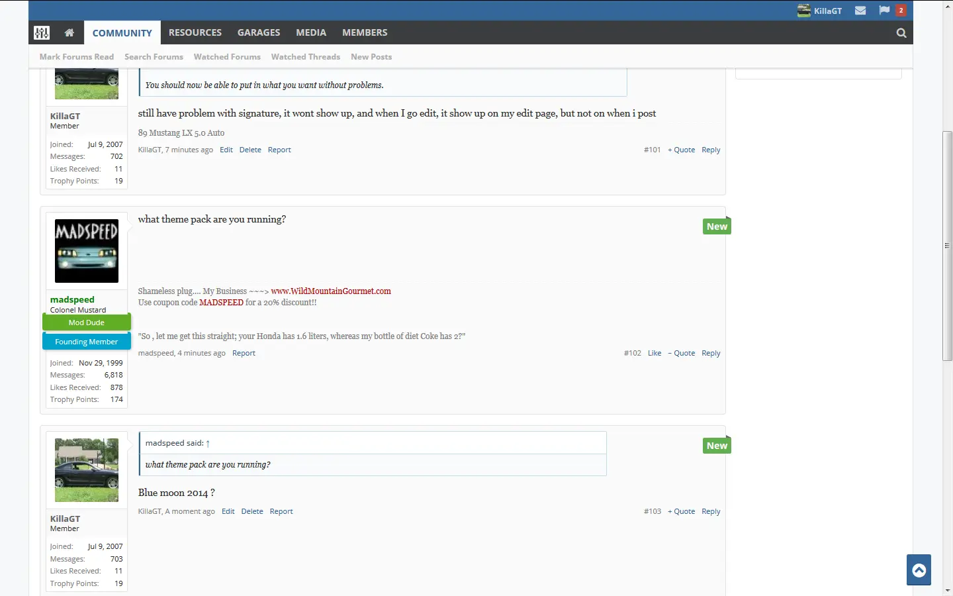
Task: Add post #103 to multi-quote
Action: (681, 511)
